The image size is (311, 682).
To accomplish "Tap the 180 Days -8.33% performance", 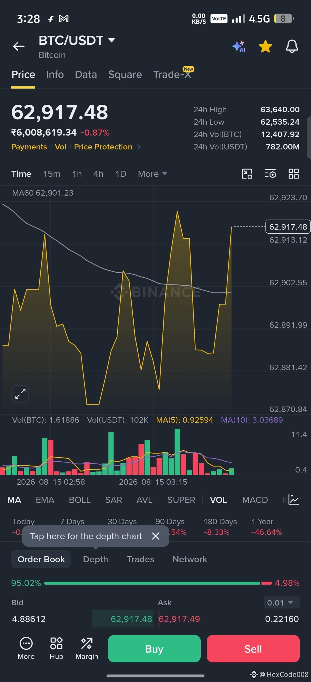I will pyautogui.click(x=220, y=527).
